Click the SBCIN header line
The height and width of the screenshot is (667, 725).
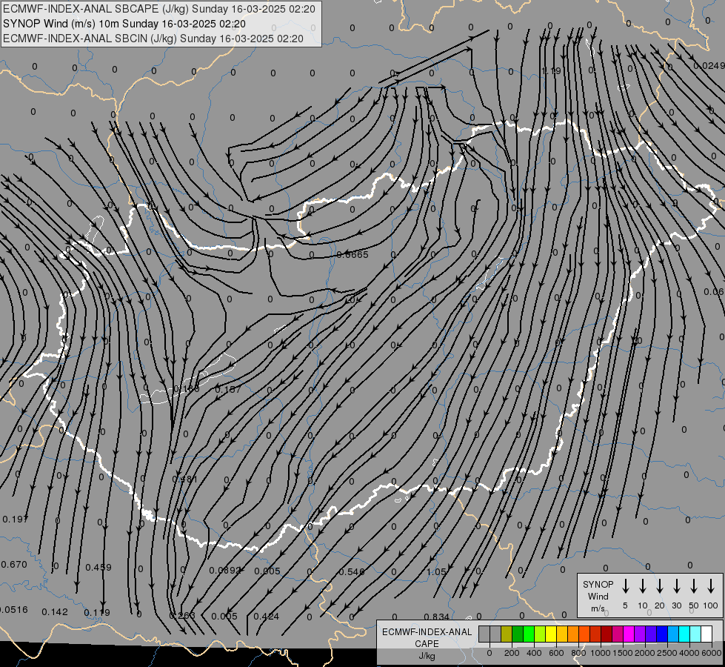[153, 39]
